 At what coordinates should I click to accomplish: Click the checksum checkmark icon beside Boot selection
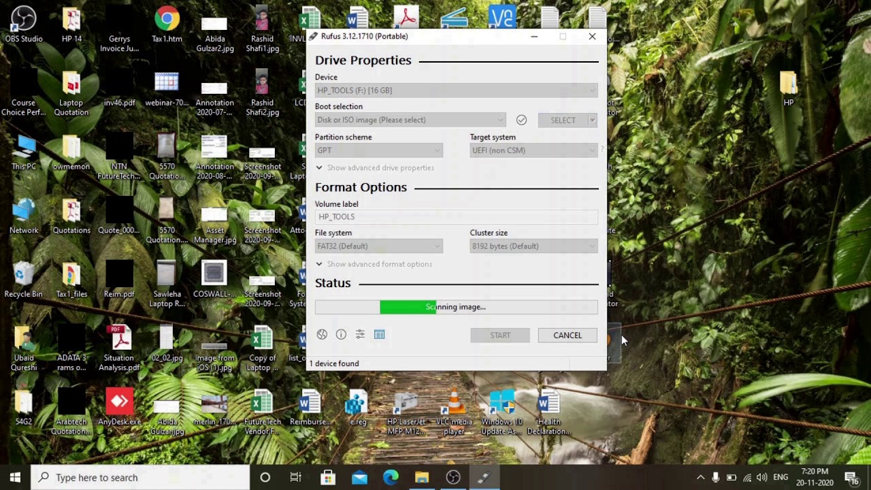click(x=521, y=120)
